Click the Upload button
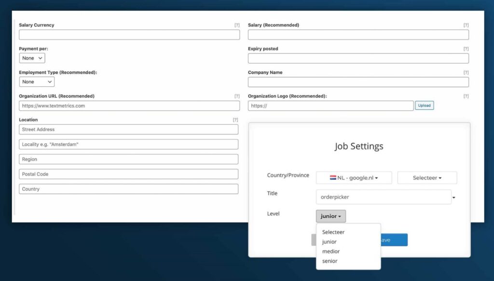The height and width of the screenshot is (281, 494). 424,106
